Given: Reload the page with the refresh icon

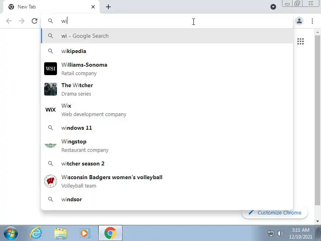Looking at the screenshot, I should coord(35,21).
